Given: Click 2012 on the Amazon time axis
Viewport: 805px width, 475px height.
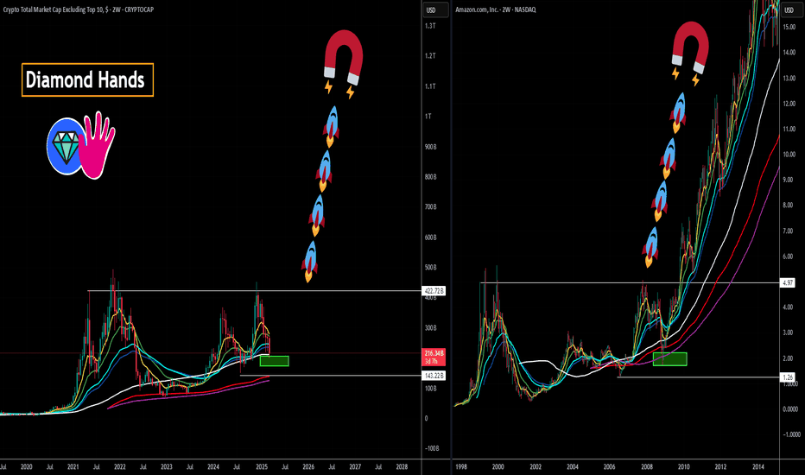Looking at the screenshot, I should click(x=721, y=466).
